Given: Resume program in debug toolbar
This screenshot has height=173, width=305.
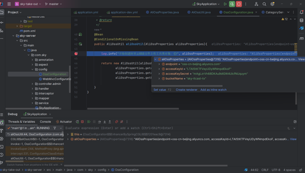Looking at the screenshot, I should click(89, 122).
